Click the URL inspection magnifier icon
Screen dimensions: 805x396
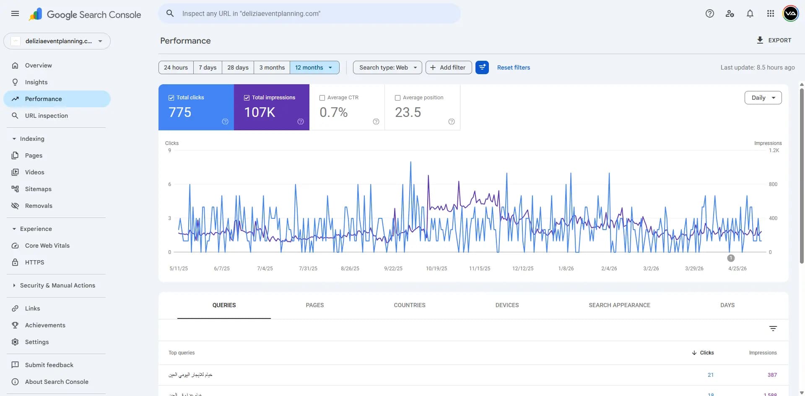[15, 116]
